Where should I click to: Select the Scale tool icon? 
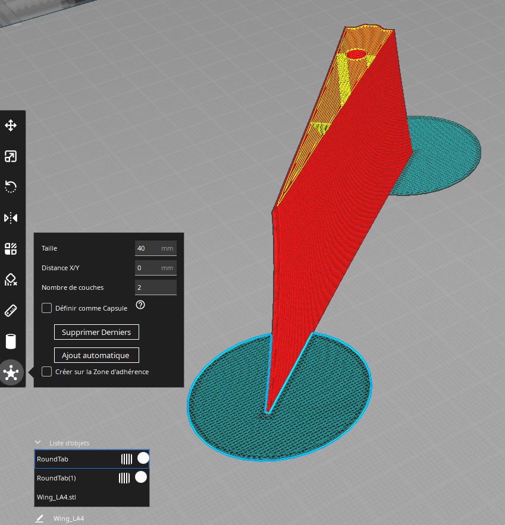click(11, 156)
